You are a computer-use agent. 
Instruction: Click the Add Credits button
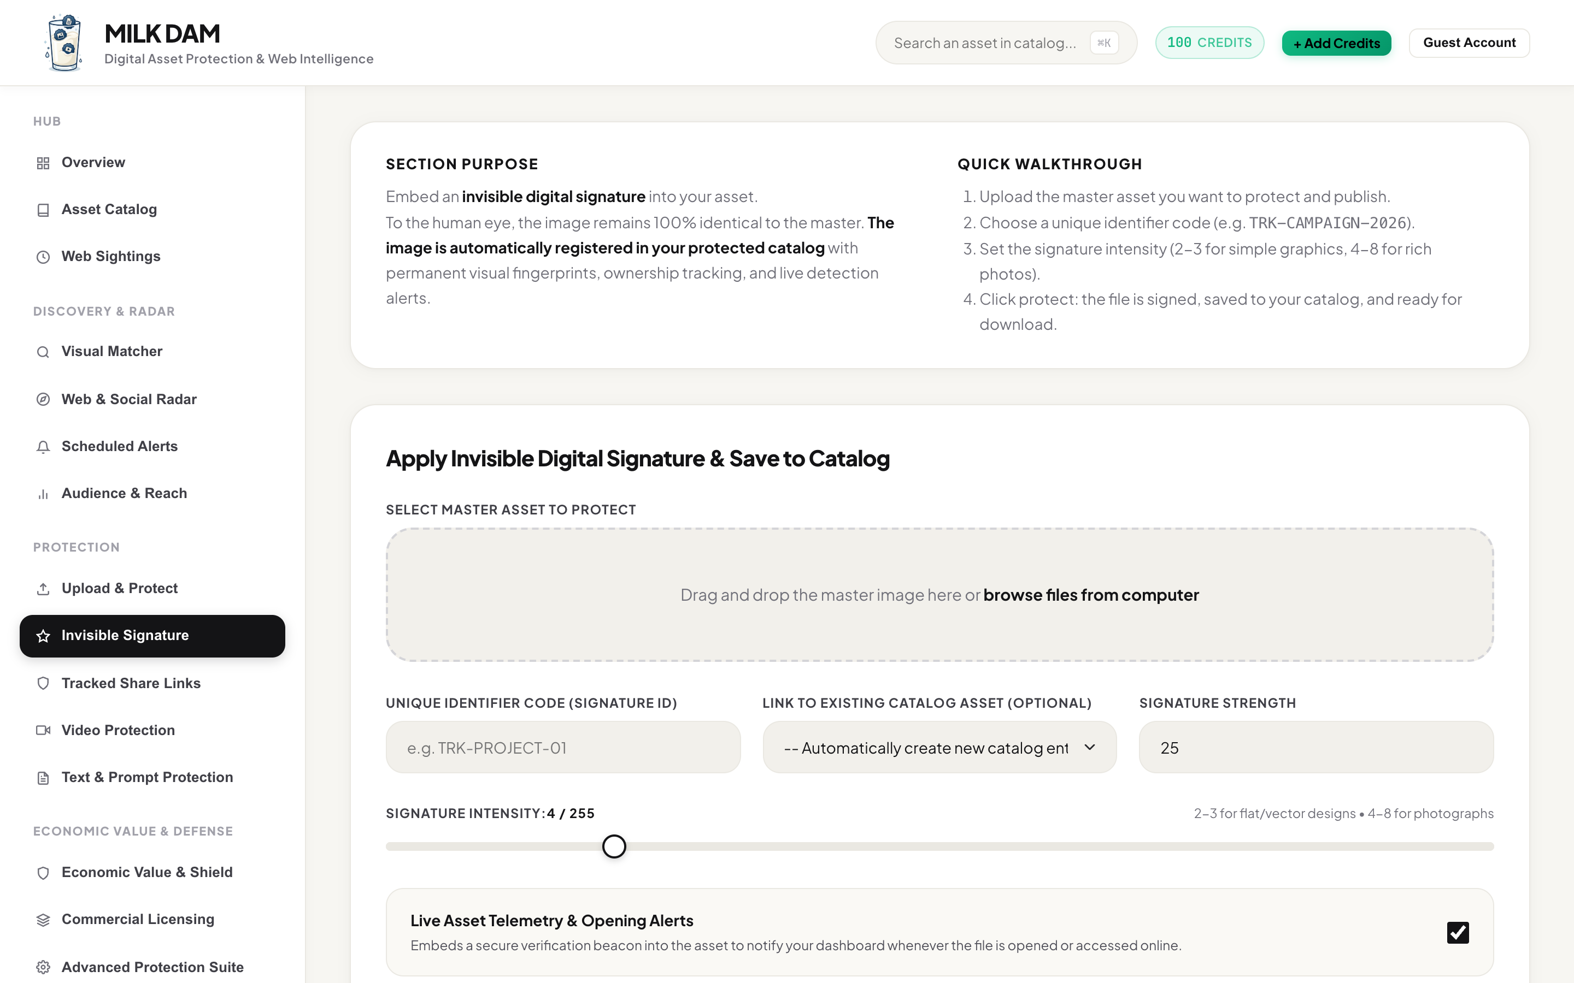(x=1336, y=43)
